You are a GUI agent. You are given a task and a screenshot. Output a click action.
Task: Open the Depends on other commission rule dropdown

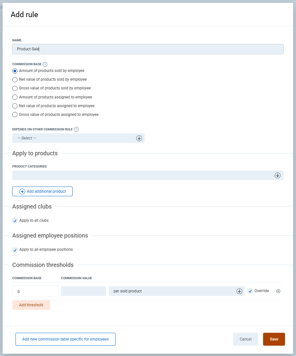coord(78,138)
